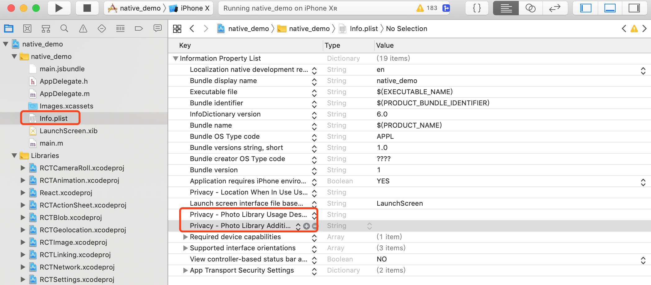Viewport: 651px width, 285px height.
Task: Expand RCTCameraRoll.xcodeproj
Action: tap(23, 168)
